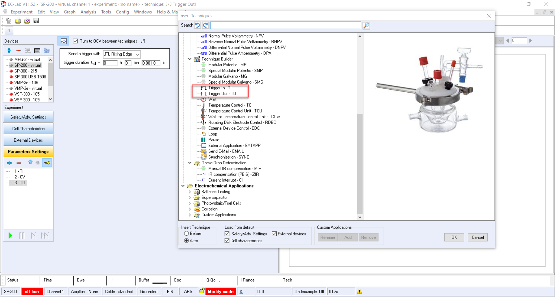555x297 pixels.
Task: Open the Config menu
Action: pyautogui.click(x=122, y=12)
